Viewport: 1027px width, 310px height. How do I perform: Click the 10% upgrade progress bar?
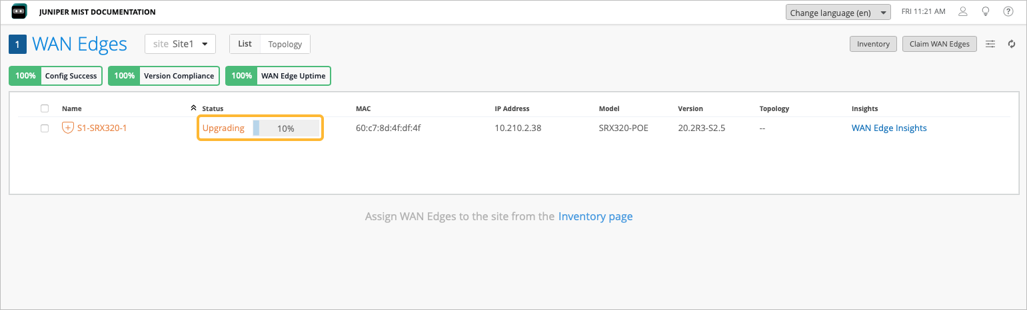(286, 128)
